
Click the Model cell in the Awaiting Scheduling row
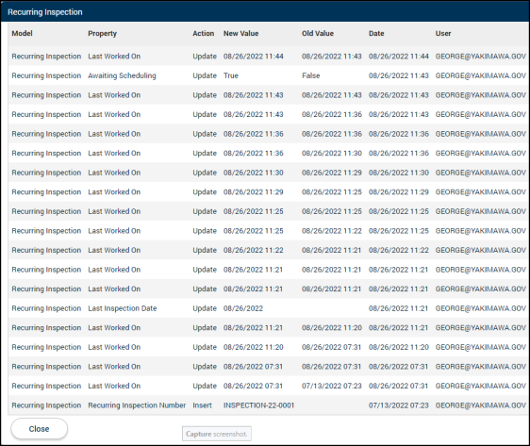(46, 75)
